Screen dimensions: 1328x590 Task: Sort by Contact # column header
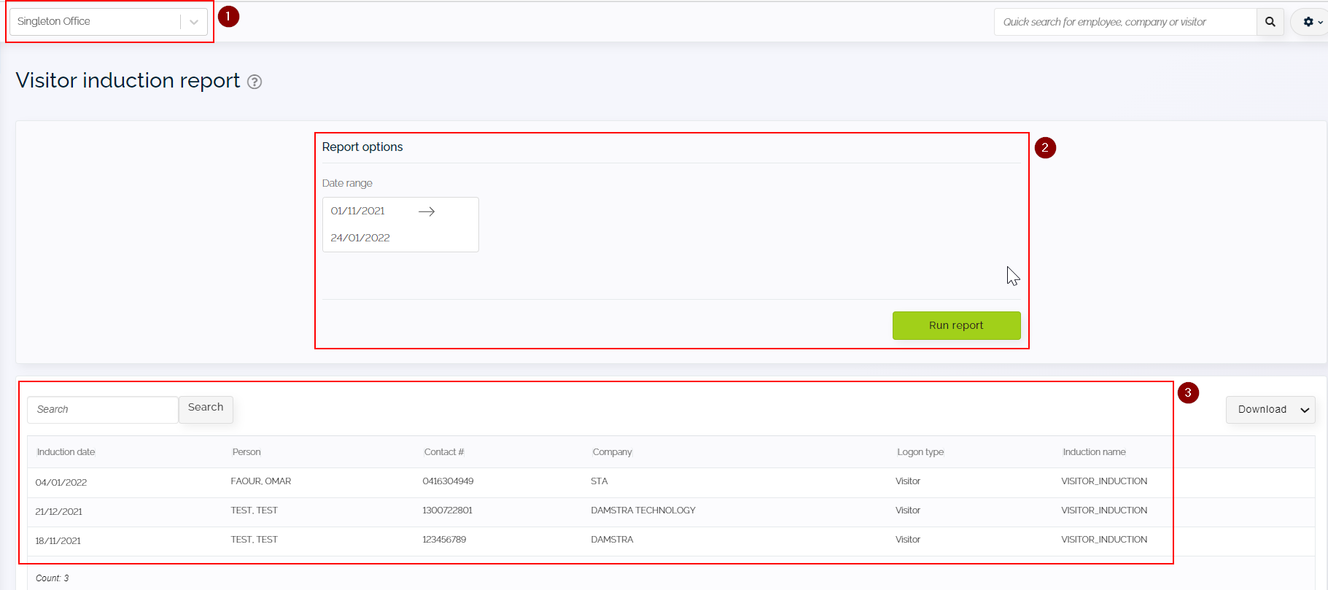443,452
